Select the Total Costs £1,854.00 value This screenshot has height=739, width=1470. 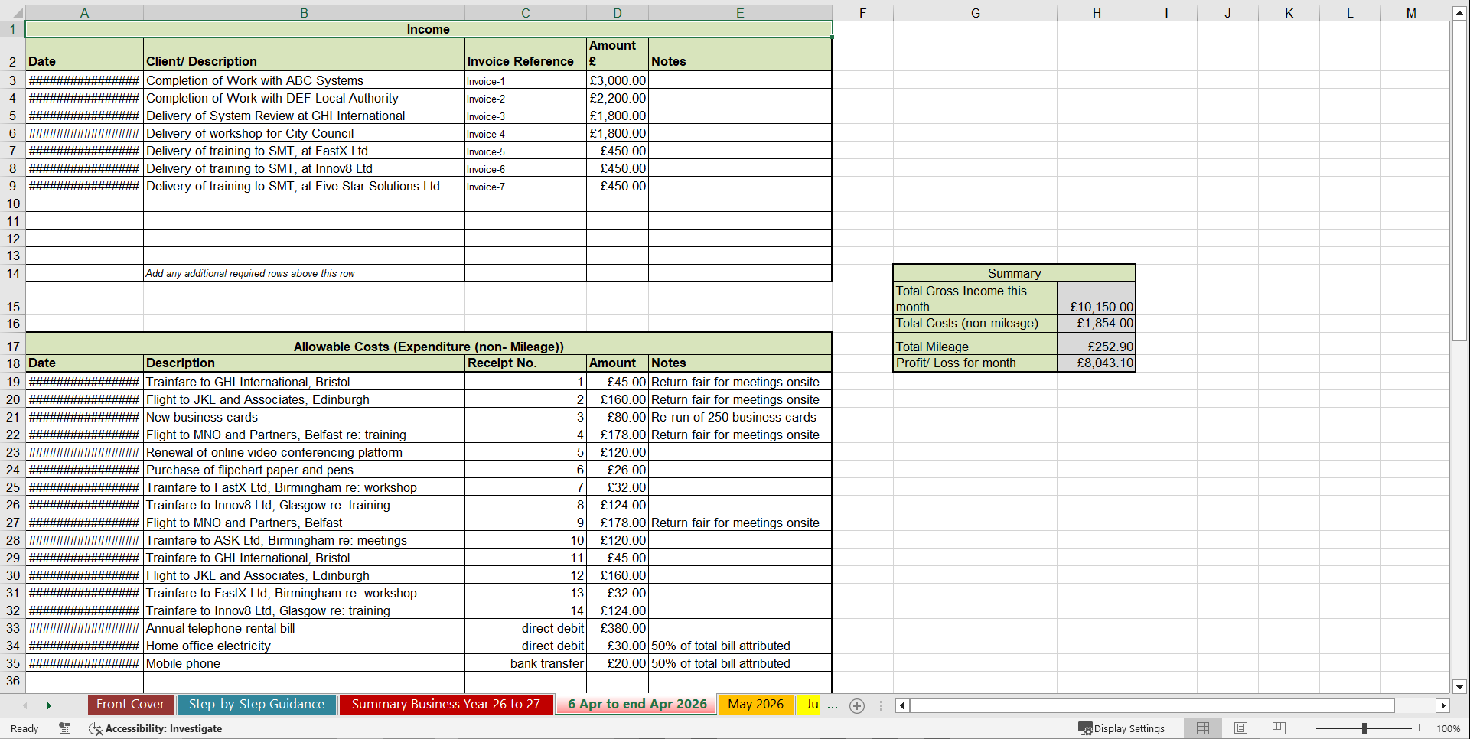click(x=1097, y=324)
